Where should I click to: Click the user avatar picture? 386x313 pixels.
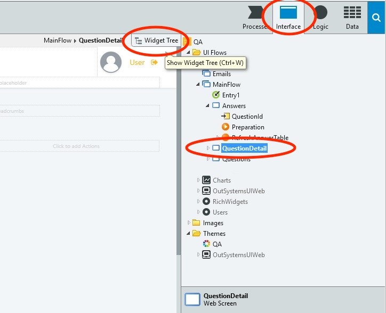(x=111, y=62)
